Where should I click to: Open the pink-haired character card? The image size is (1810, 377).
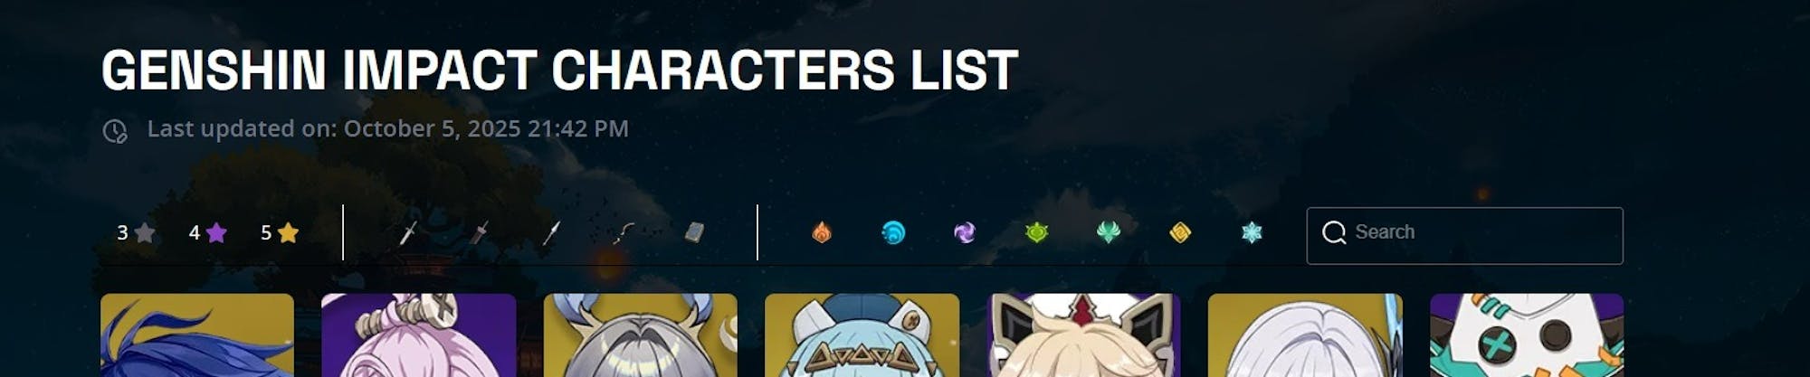point(419,335)
